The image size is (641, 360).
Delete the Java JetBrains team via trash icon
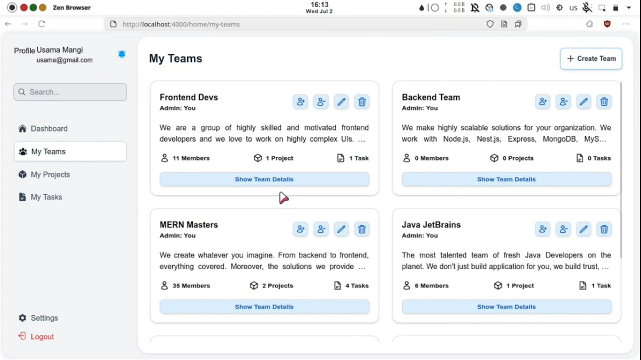604,229
